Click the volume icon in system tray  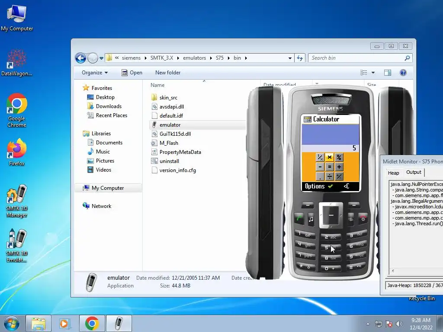tap(399, 324)
